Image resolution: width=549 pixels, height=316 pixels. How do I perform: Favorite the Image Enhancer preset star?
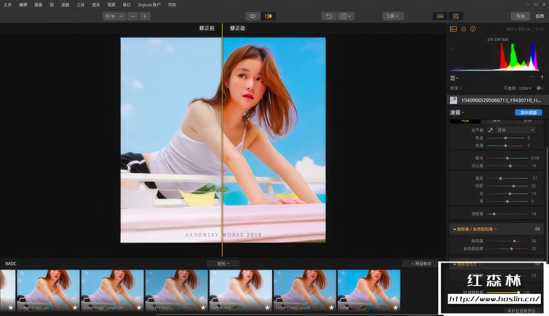coord(74,308)
